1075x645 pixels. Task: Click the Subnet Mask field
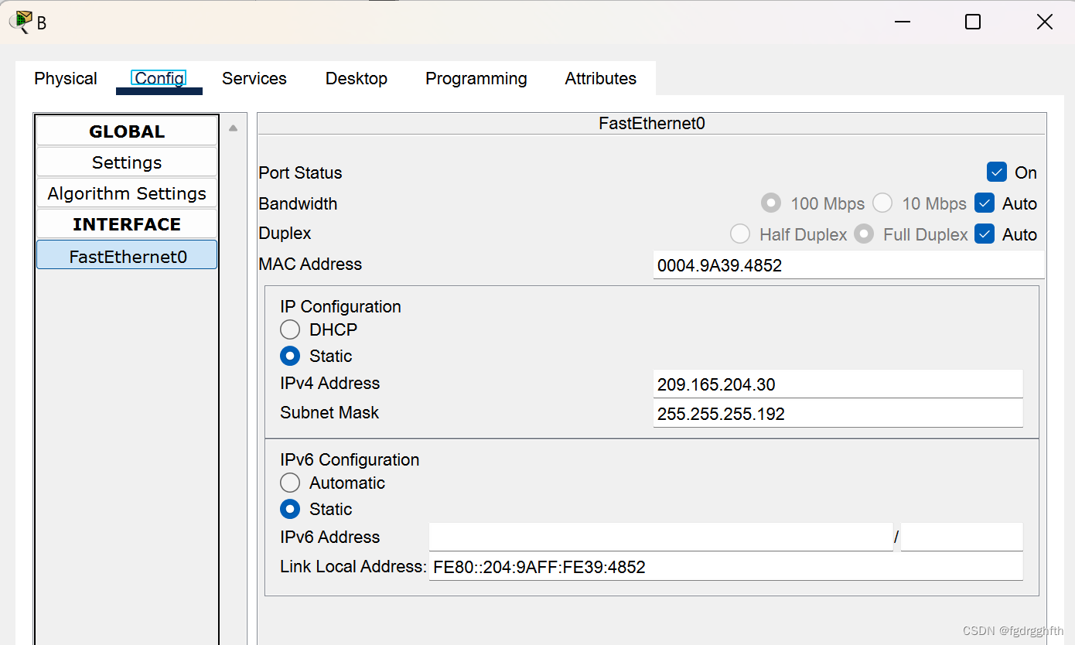[838, 414]
